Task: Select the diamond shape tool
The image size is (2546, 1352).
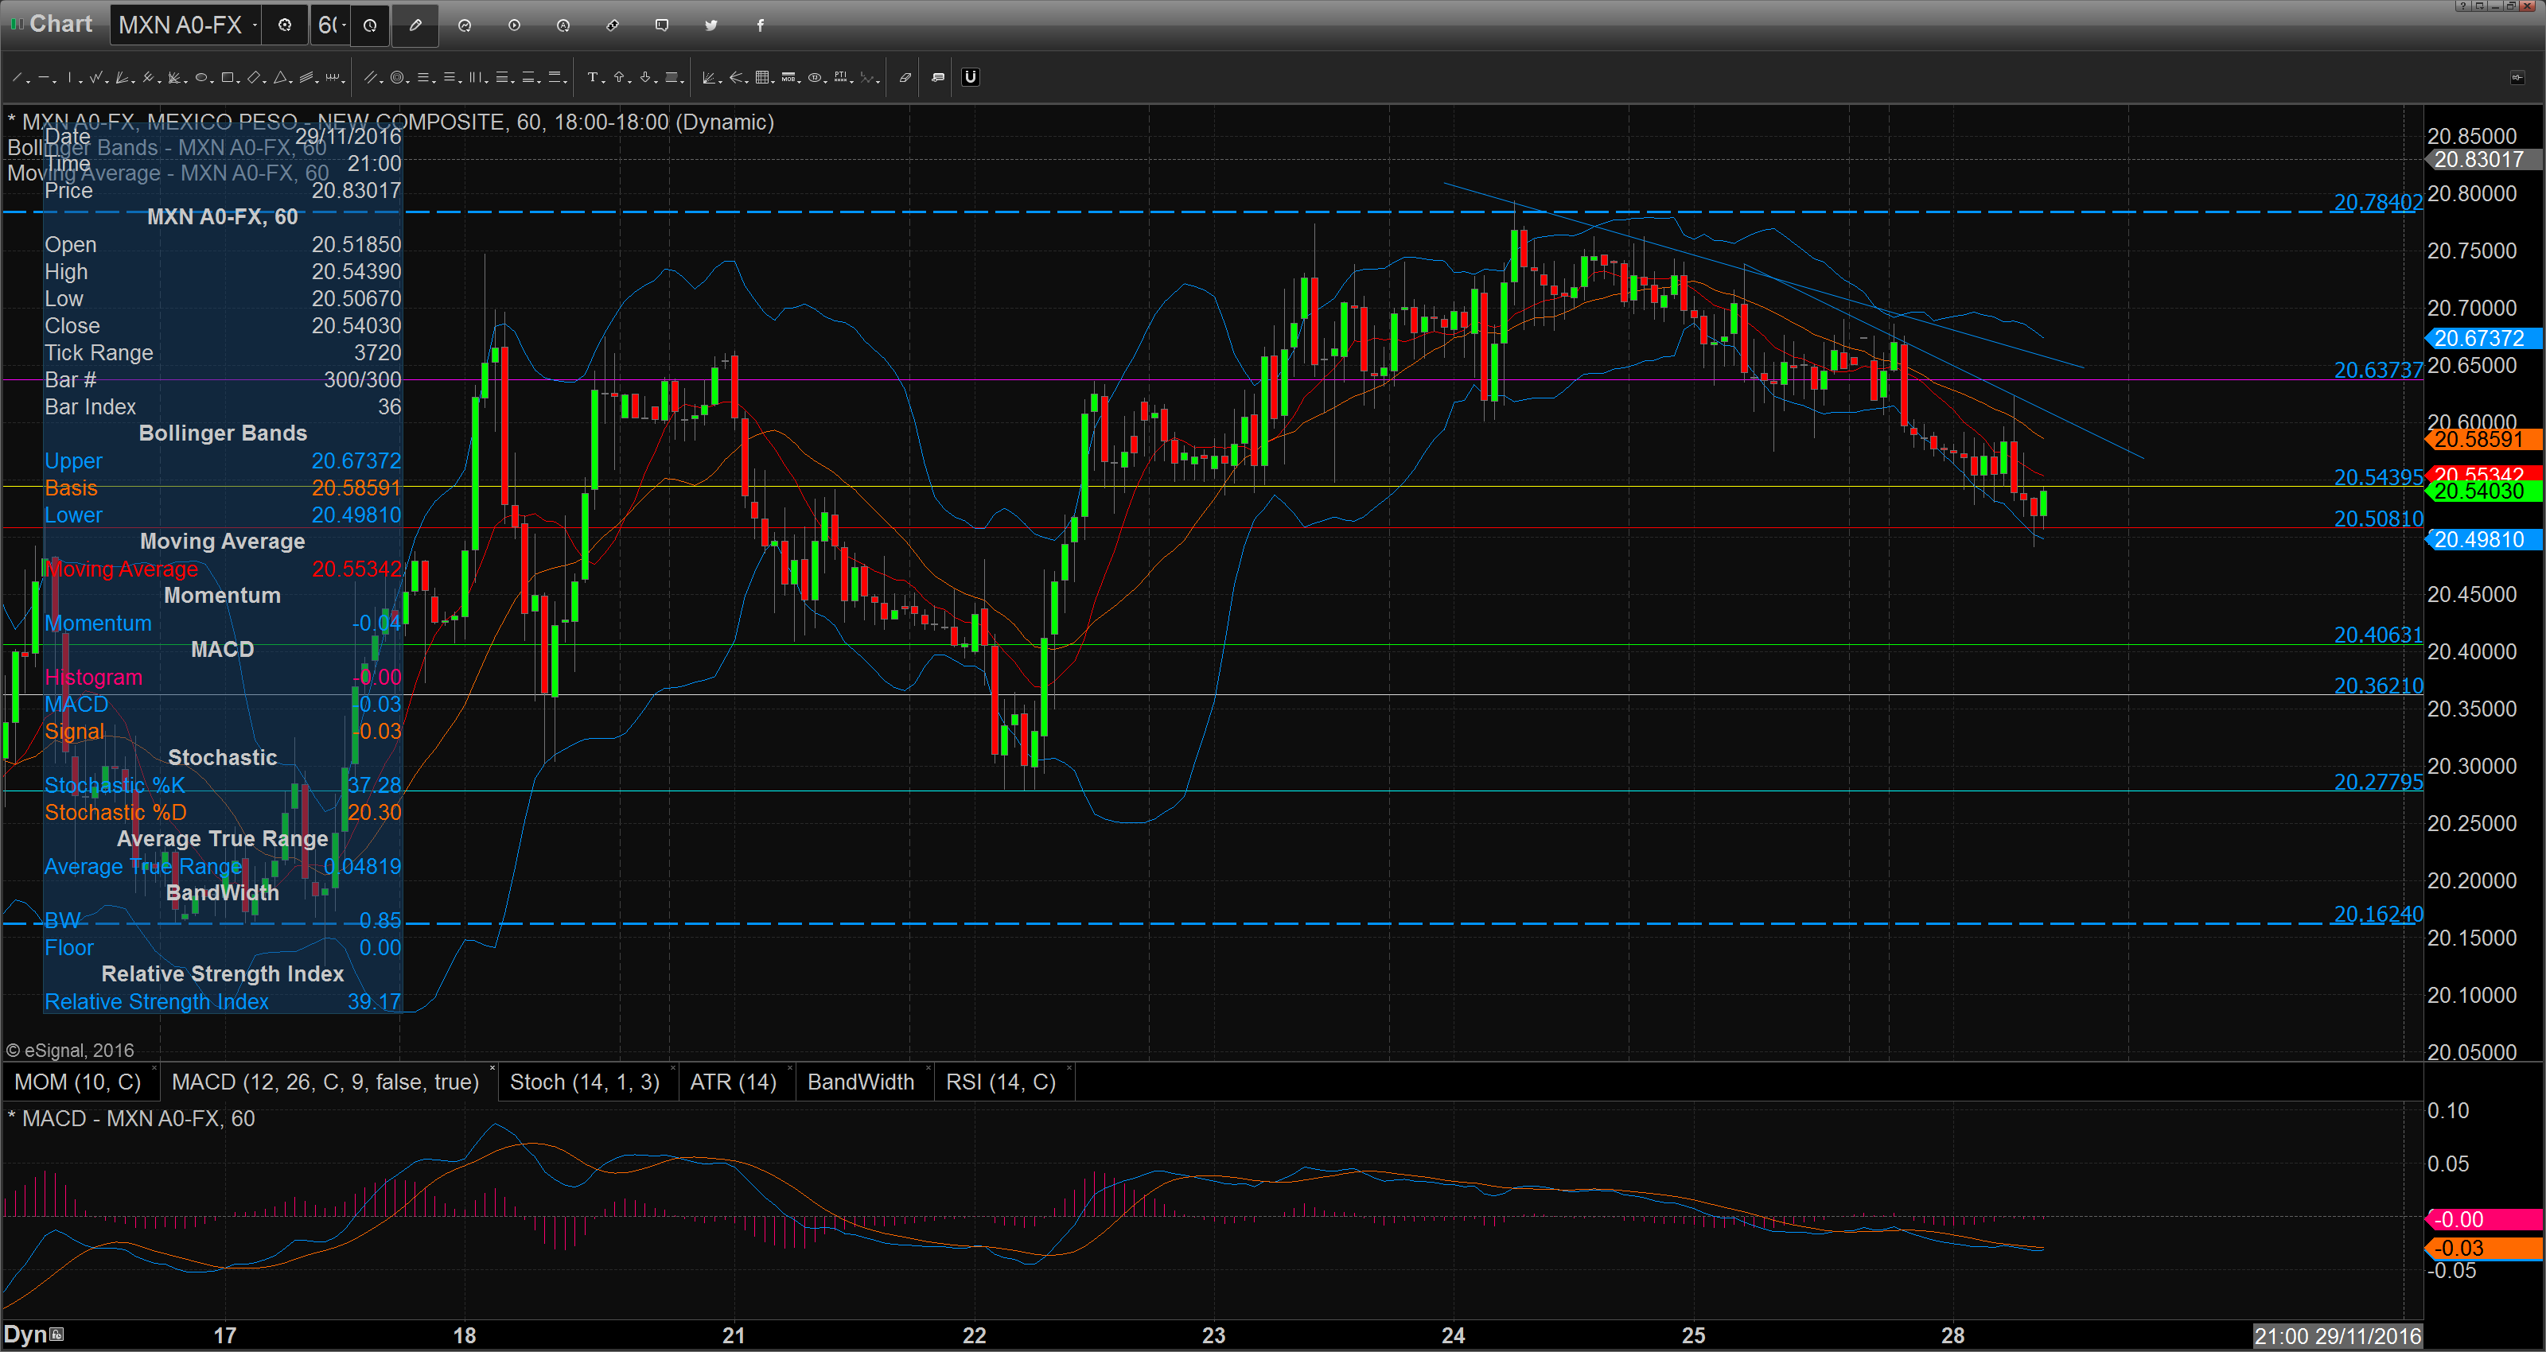Action: click(254, 77)
